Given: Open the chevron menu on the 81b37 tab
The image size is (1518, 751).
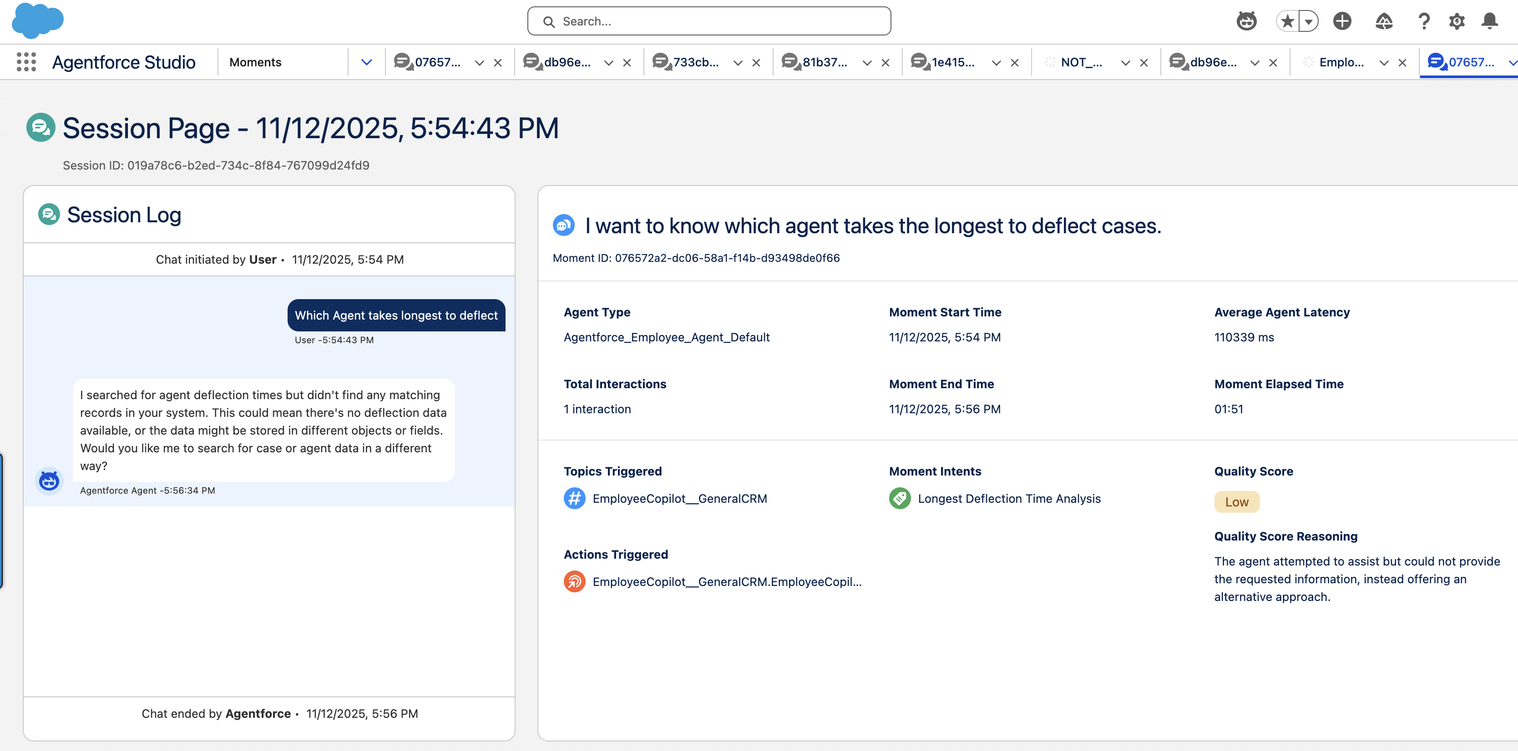Looking at the screenshot, I should tap(867, 62).
